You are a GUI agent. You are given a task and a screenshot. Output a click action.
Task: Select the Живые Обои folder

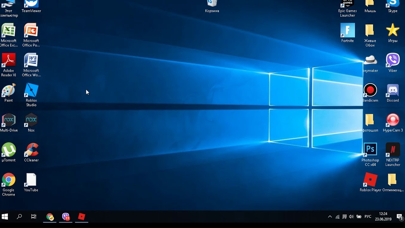[x=370, y=35]
